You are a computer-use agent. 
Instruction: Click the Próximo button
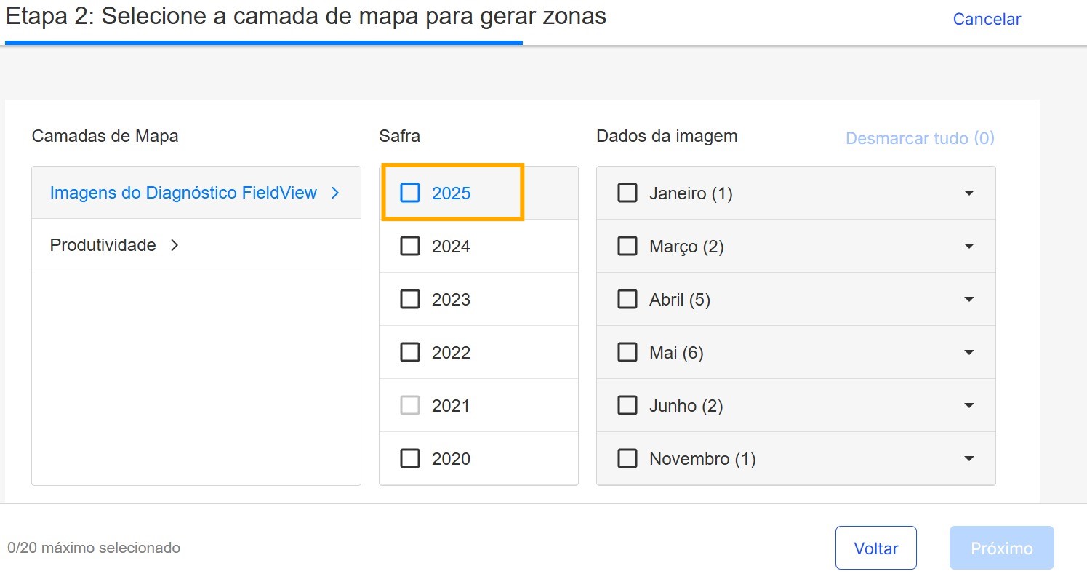coord(1001,548)
